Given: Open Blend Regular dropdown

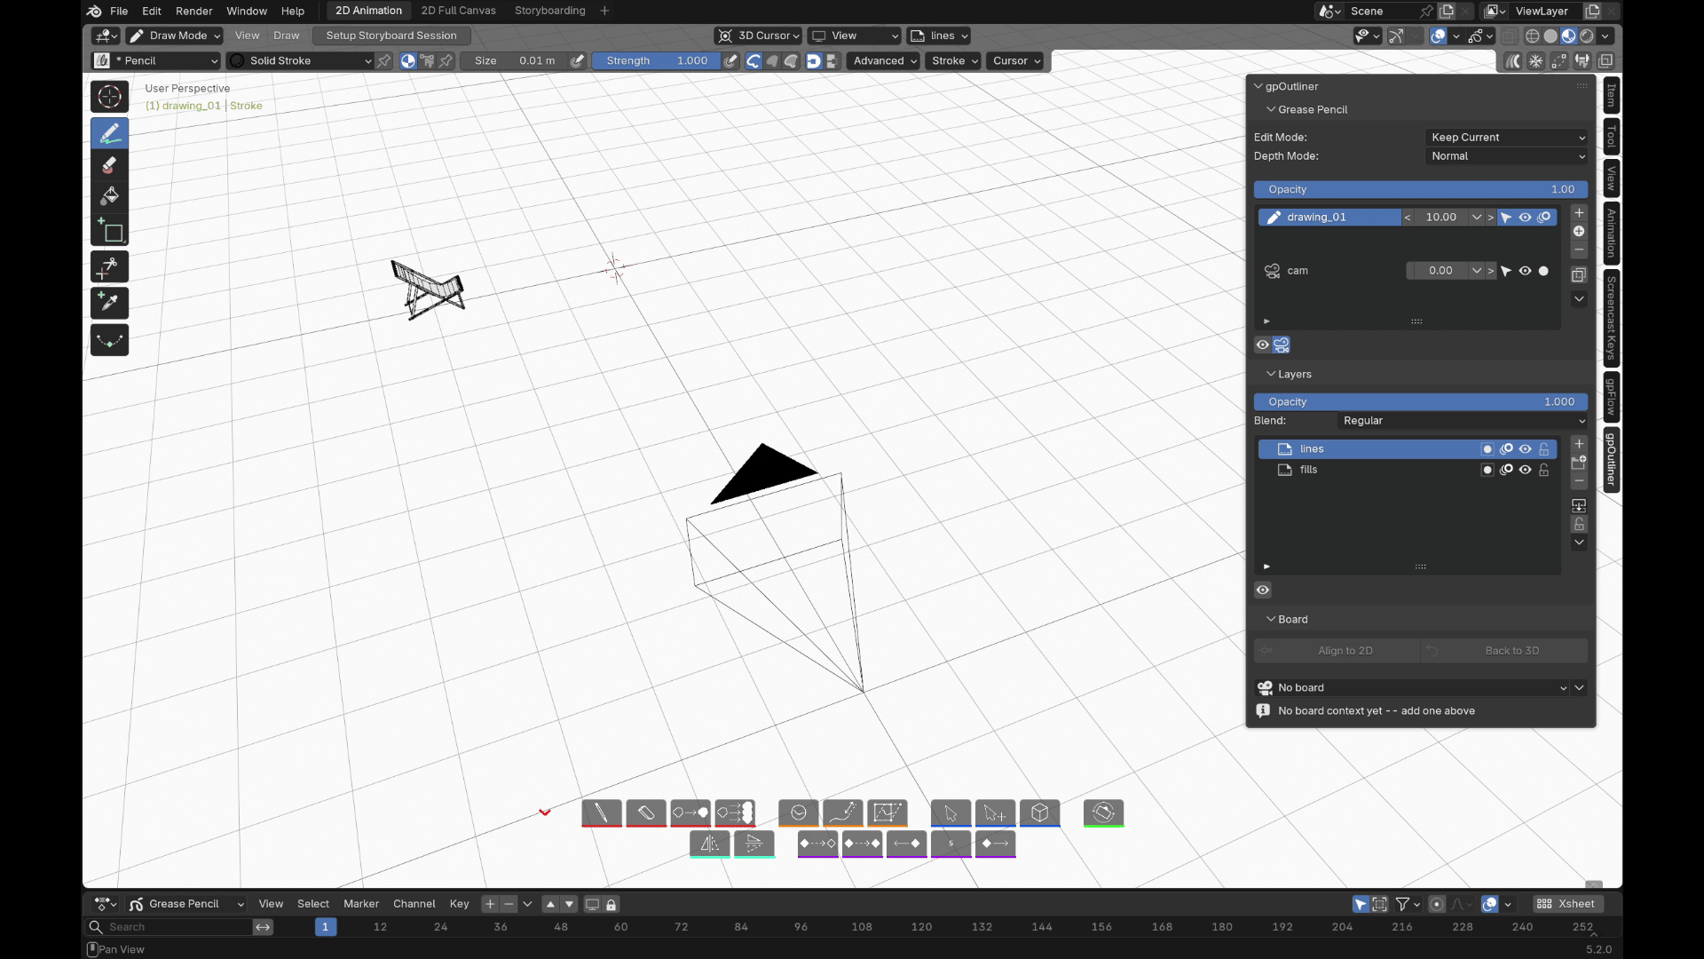Looking at the screenshot, I should tap(1462, 420).
